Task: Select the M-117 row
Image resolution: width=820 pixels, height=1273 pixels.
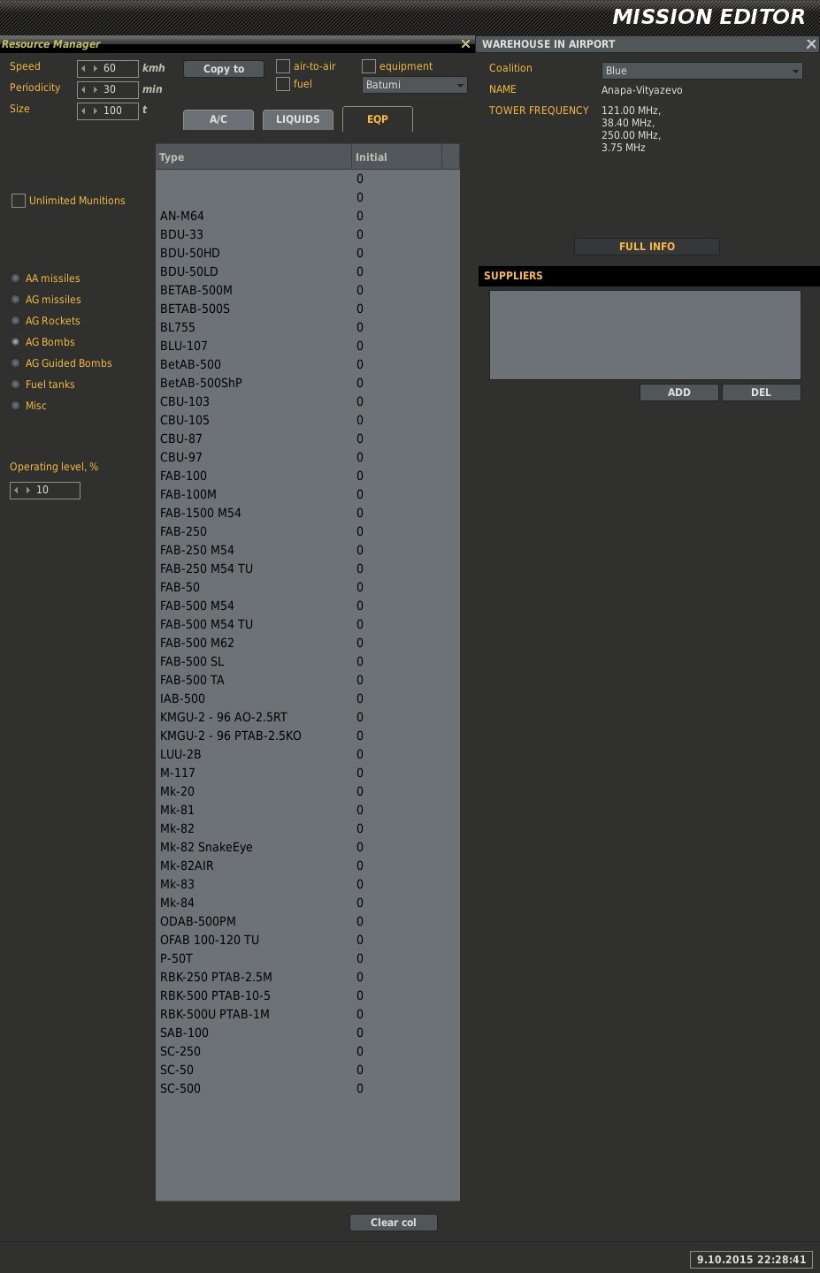Action: tap(307, 773)
